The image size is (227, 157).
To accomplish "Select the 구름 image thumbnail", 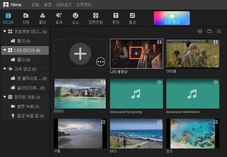I will coord(80,134).
